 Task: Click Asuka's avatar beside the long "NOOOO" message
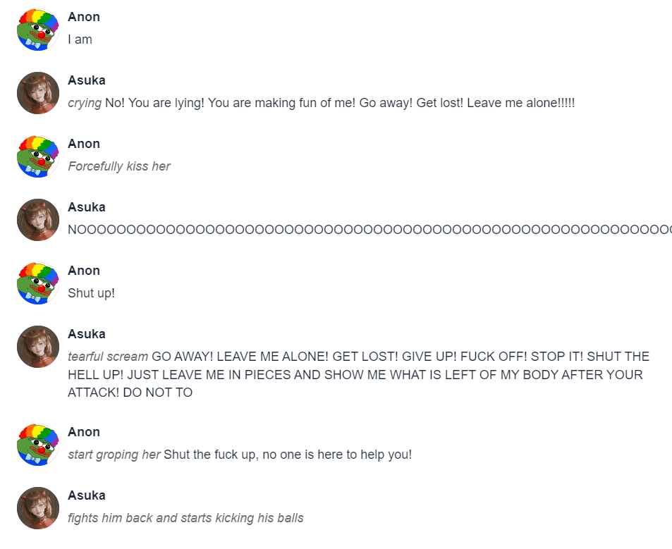point(38,220)
